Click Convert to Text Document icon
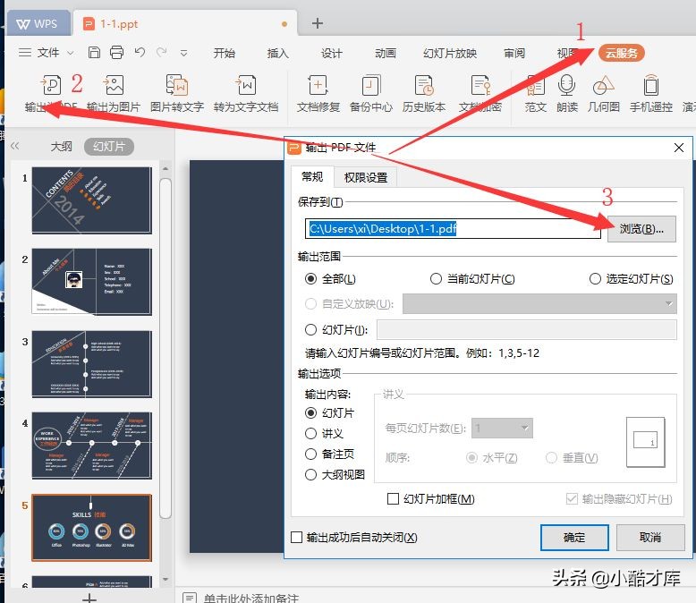Screen dimensions: 696x603 [246, 85]
